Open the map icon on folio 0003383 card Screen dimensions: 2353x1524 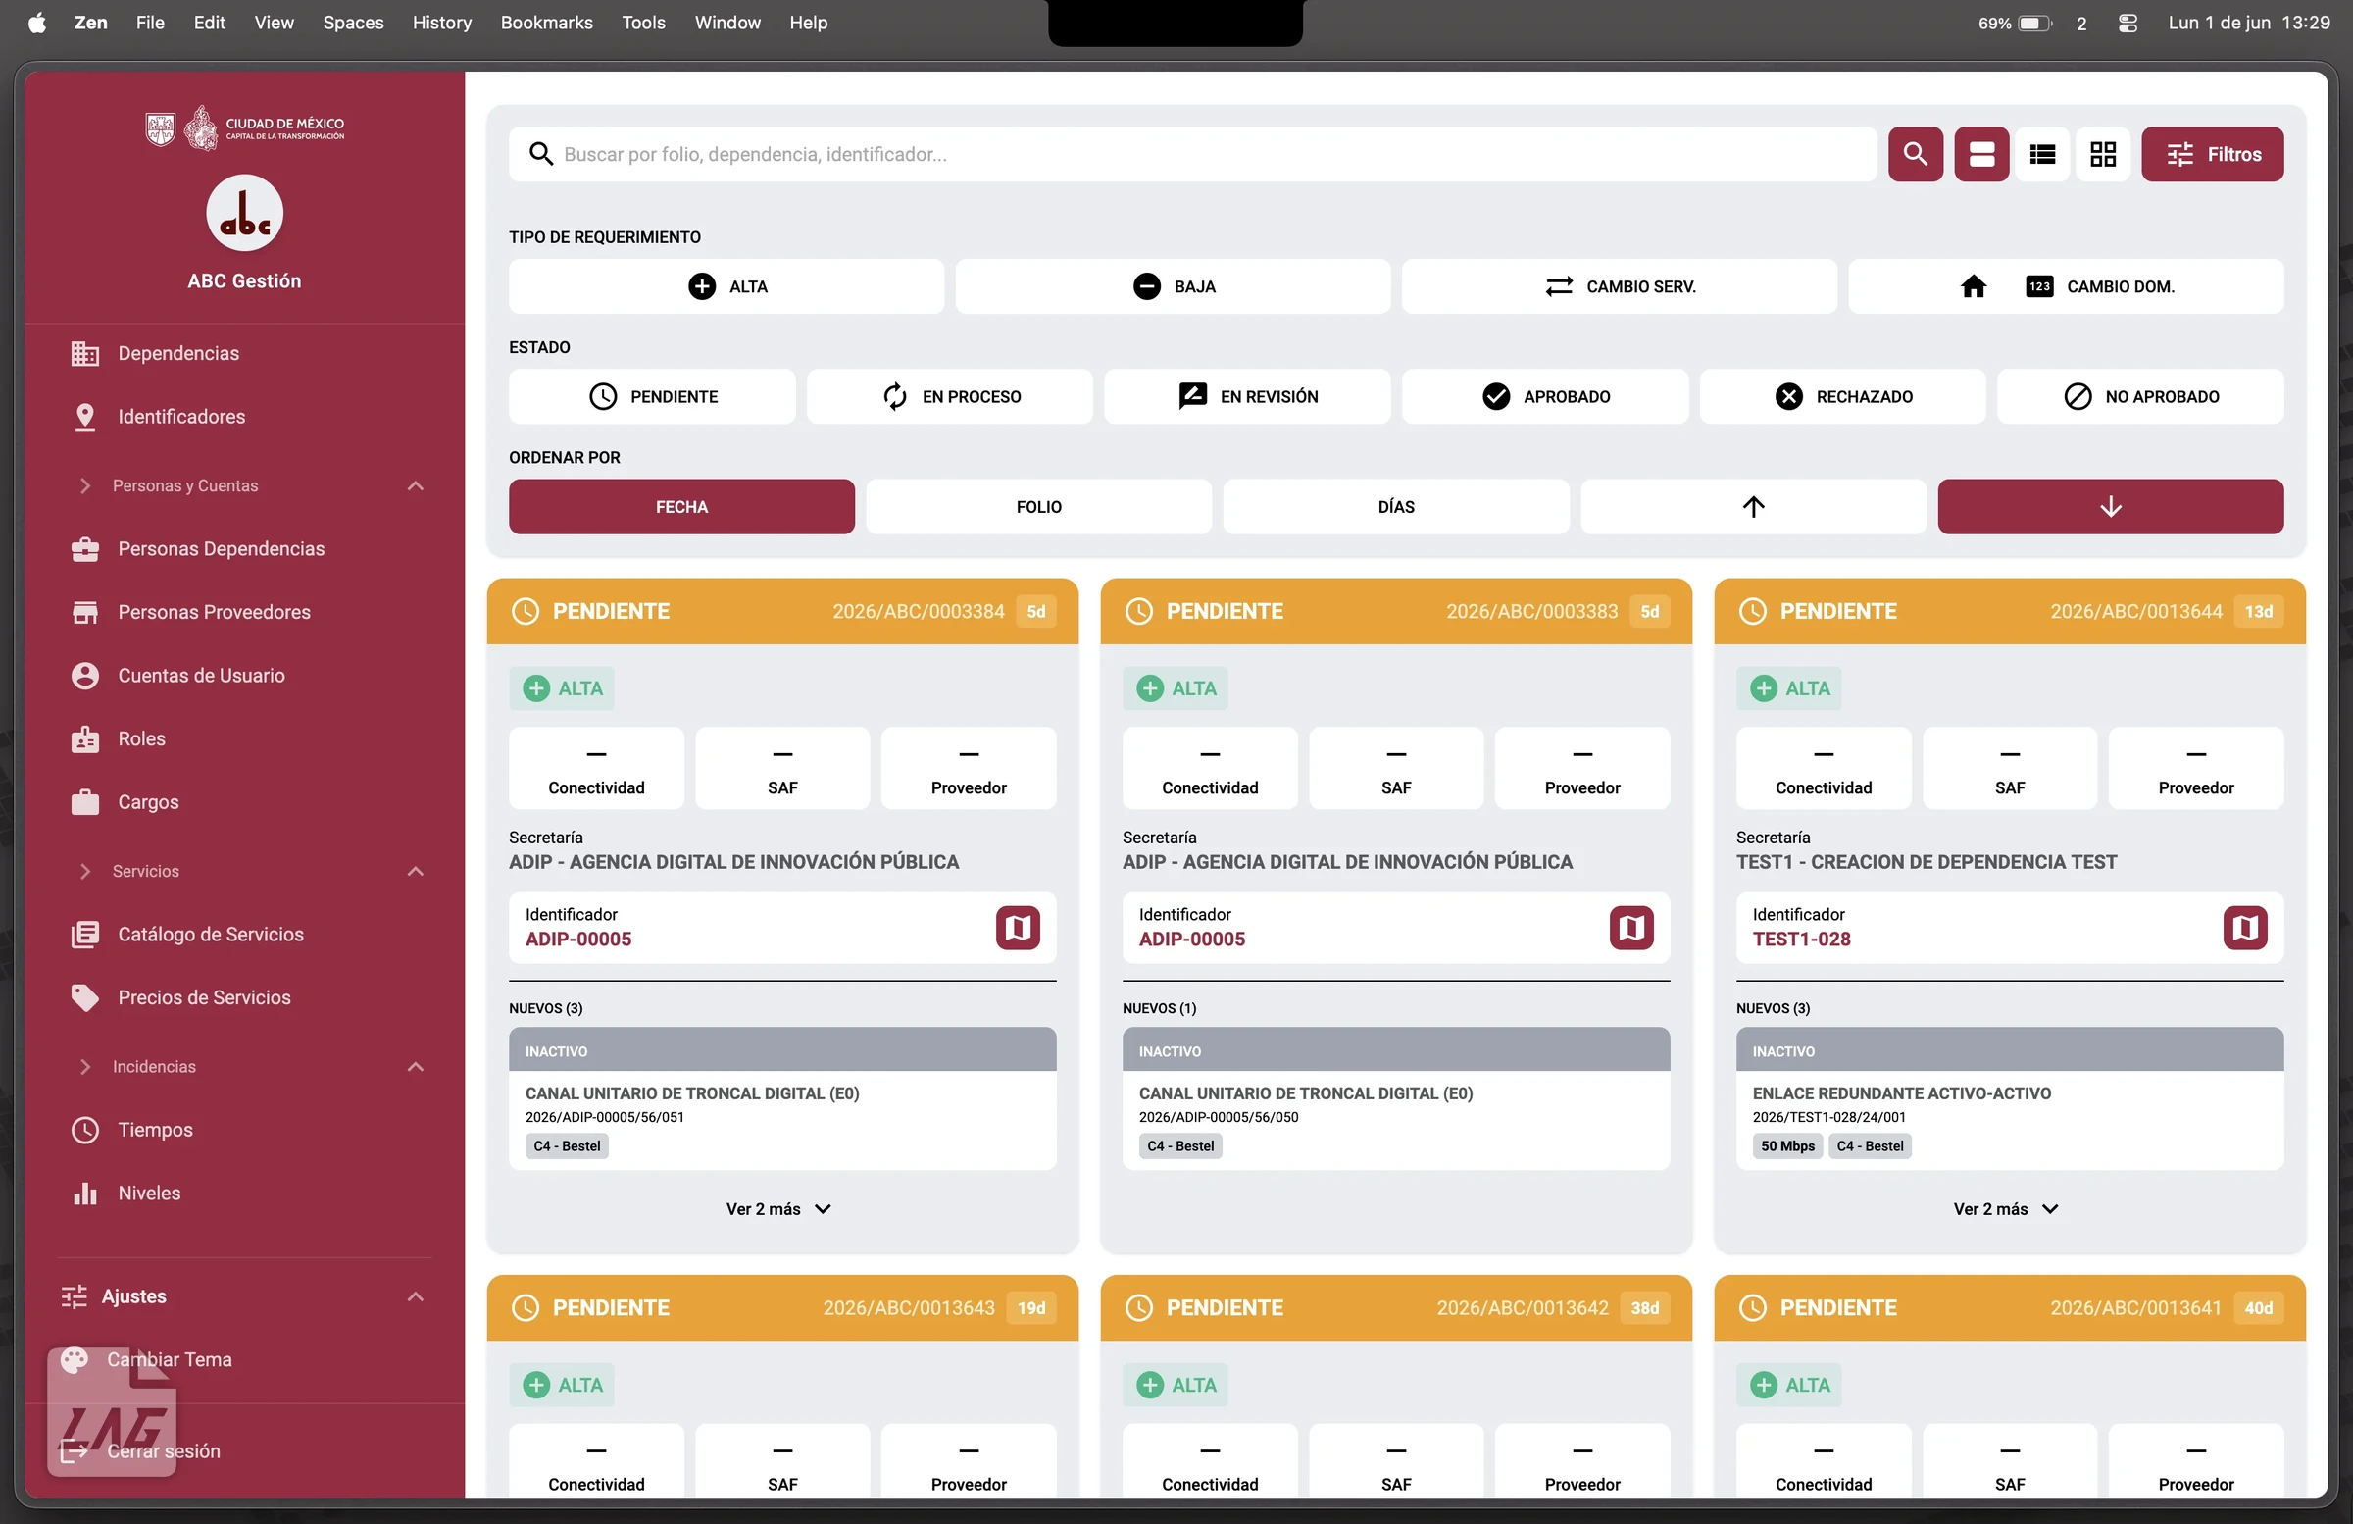coord(1631,928)
